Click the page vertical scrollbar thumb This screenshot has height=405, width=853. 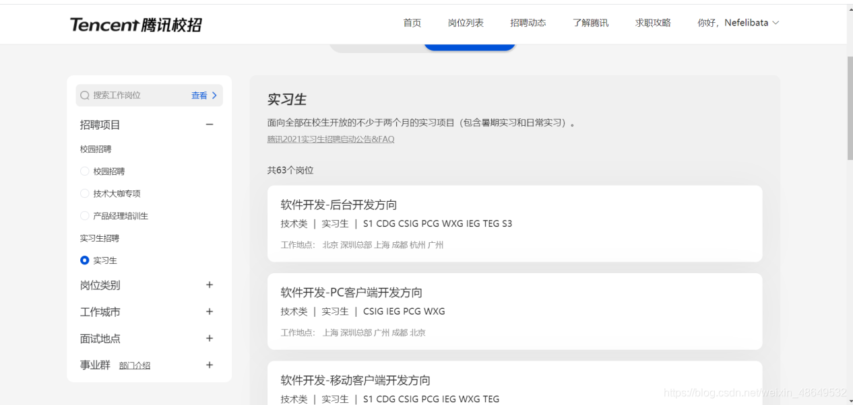850,108
